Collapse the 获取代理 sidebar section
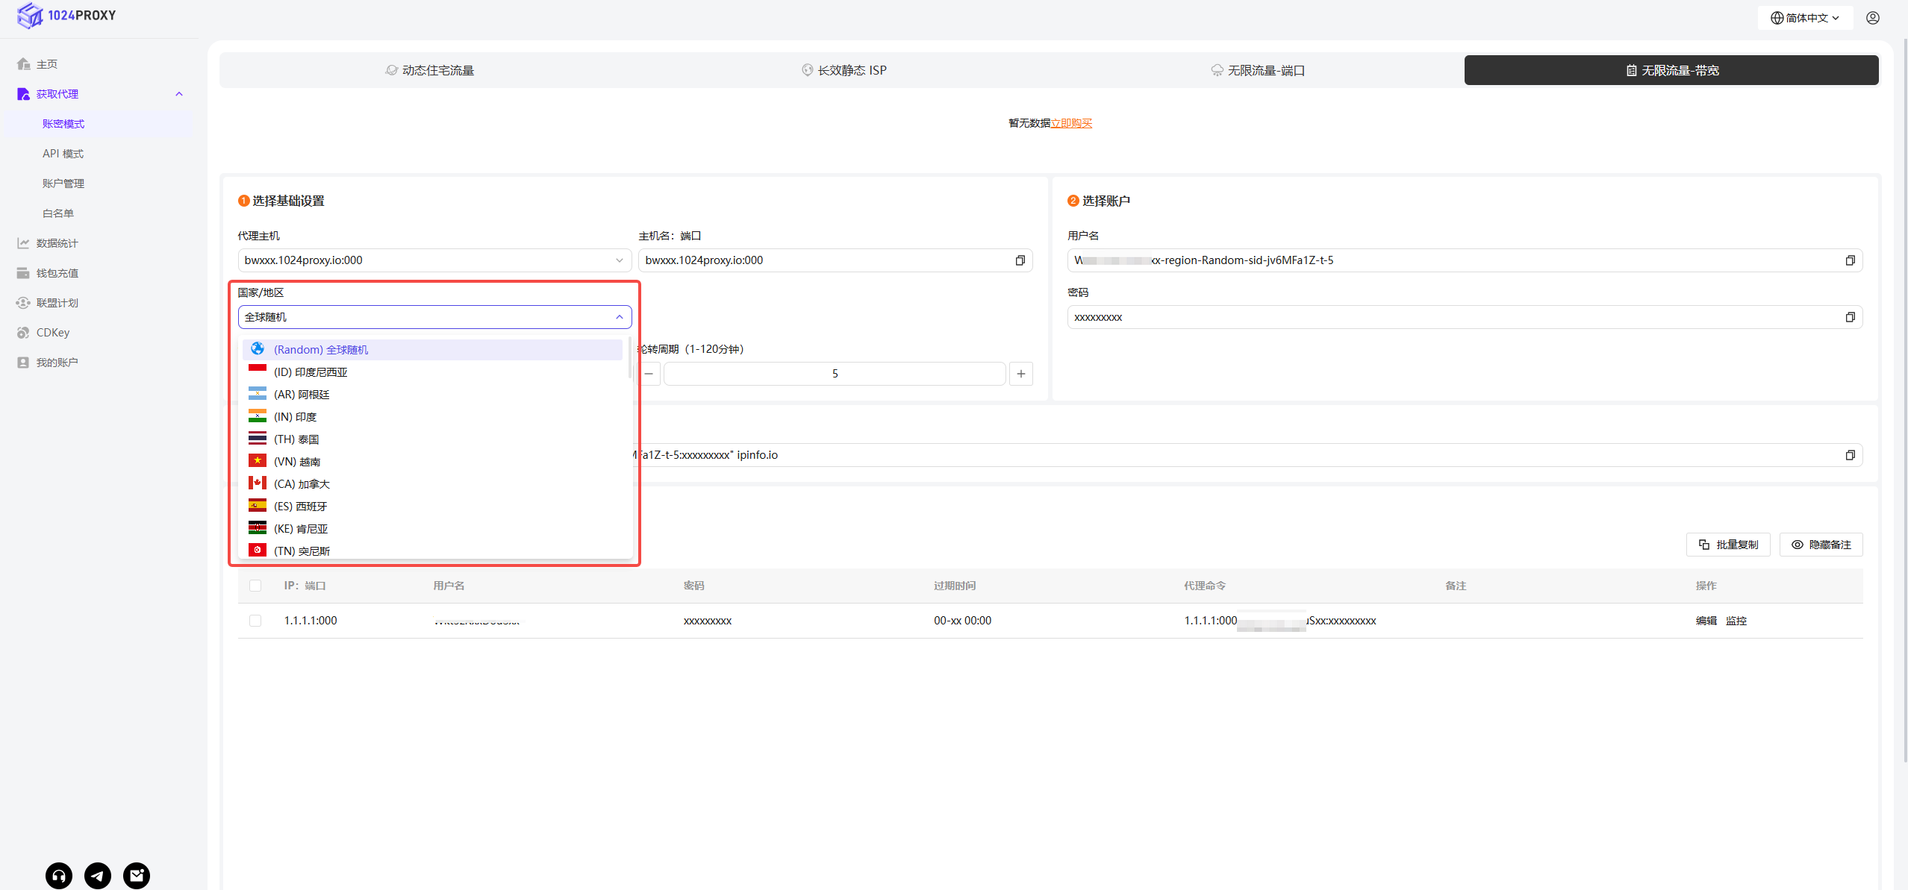This screenshot has height=890, width=1908. point(178,94)
